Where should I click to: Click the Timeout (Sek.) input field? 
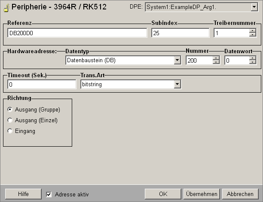(x=42, y=84)
